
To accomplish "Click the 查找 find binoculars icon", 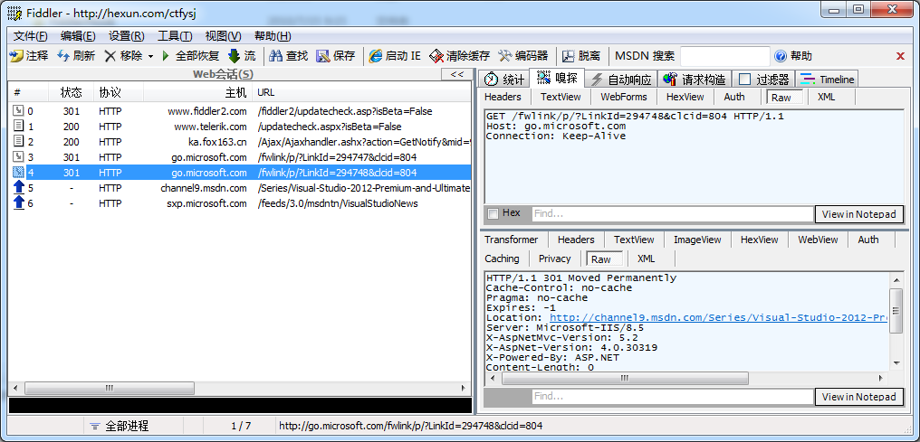I will (x=276, y=56).
